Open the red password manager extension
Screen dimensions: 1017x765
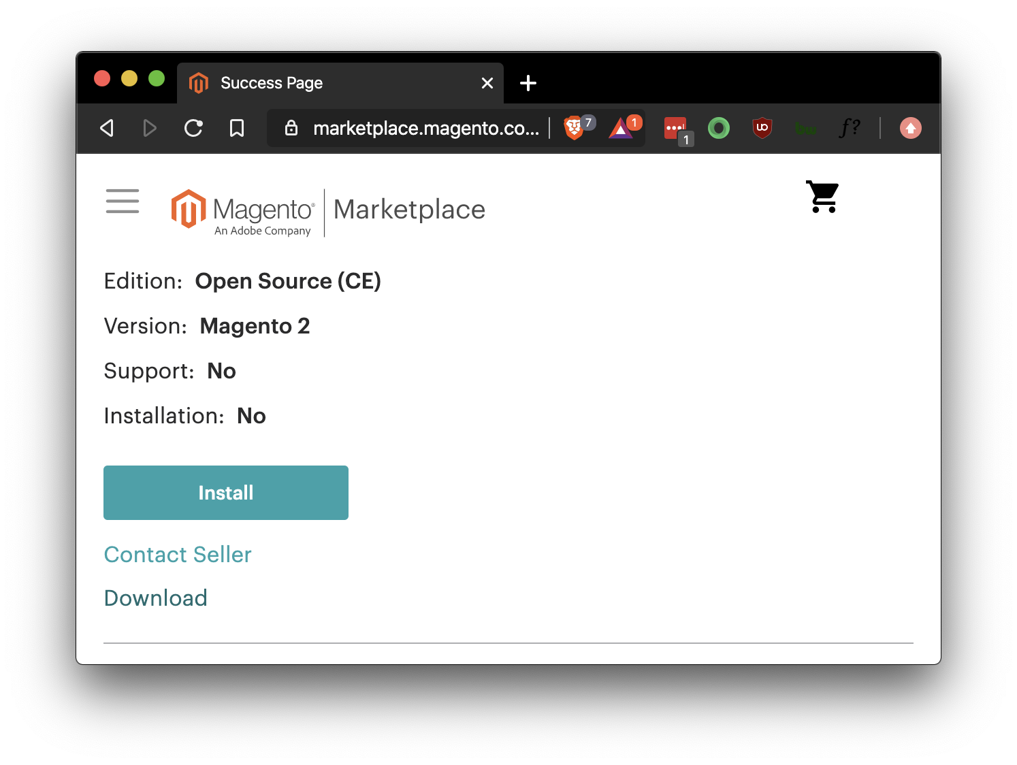[675, 128]
